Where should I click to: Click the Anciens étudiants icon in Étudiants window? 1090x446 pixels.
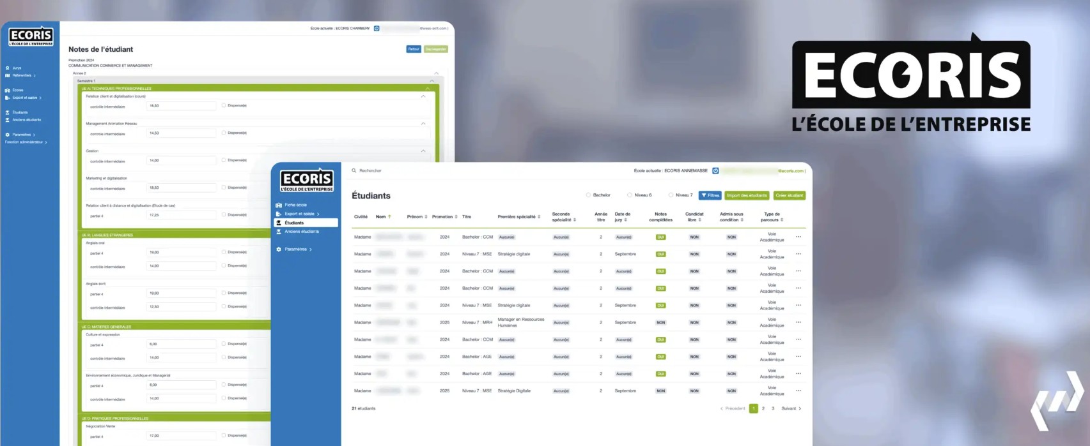(x=279, y=232)
